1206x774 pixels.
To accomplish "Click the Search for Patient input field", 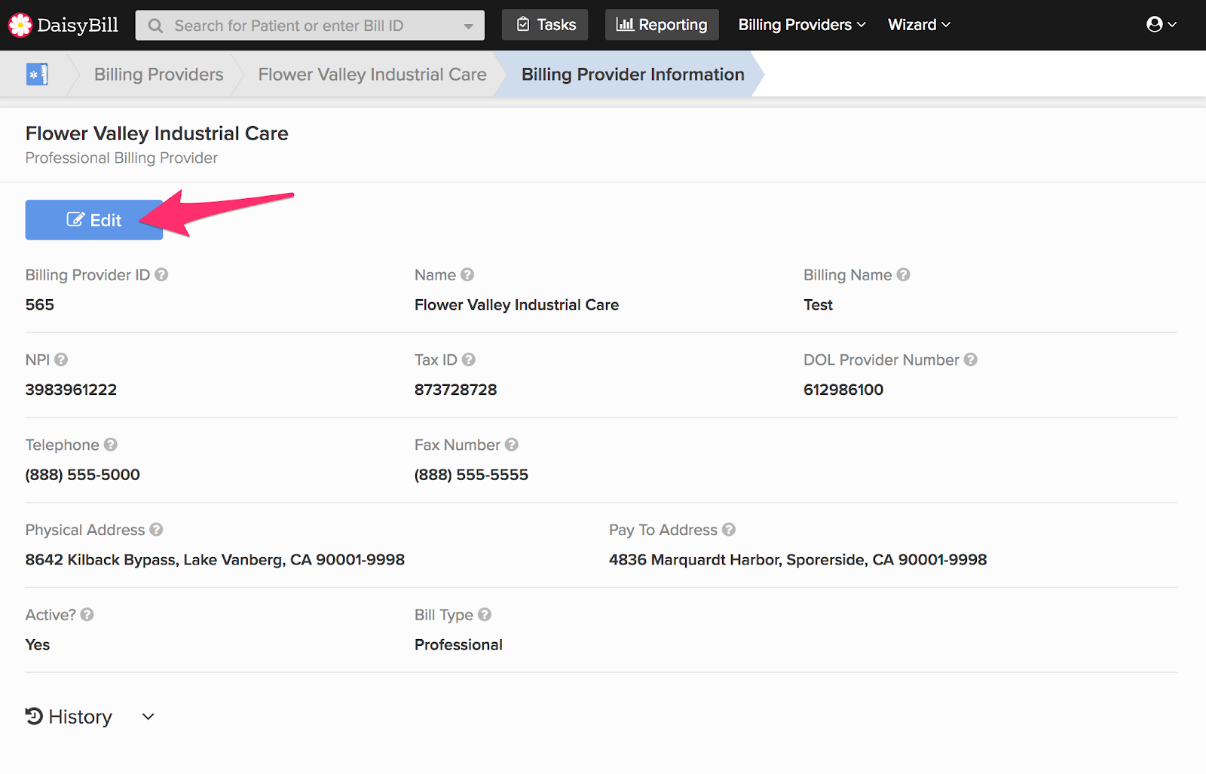I will point(310,26).
